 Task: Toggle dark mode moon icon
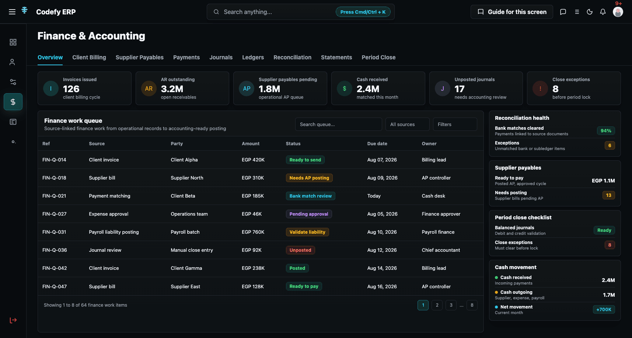point(590,12)
